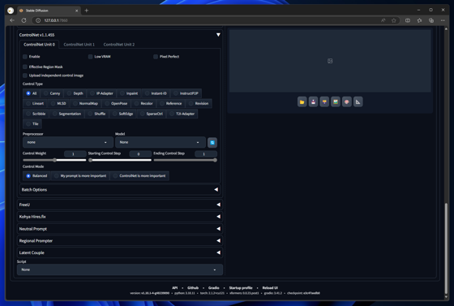
Task: Expand the Neutral Prompt section
Action: coord(120,229)
